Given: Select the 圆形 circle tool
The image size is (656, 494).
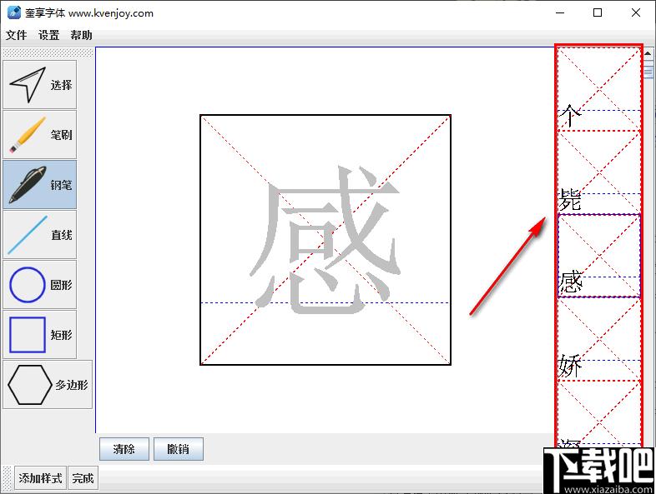Looking at the screenshot, I should point(40,285).
